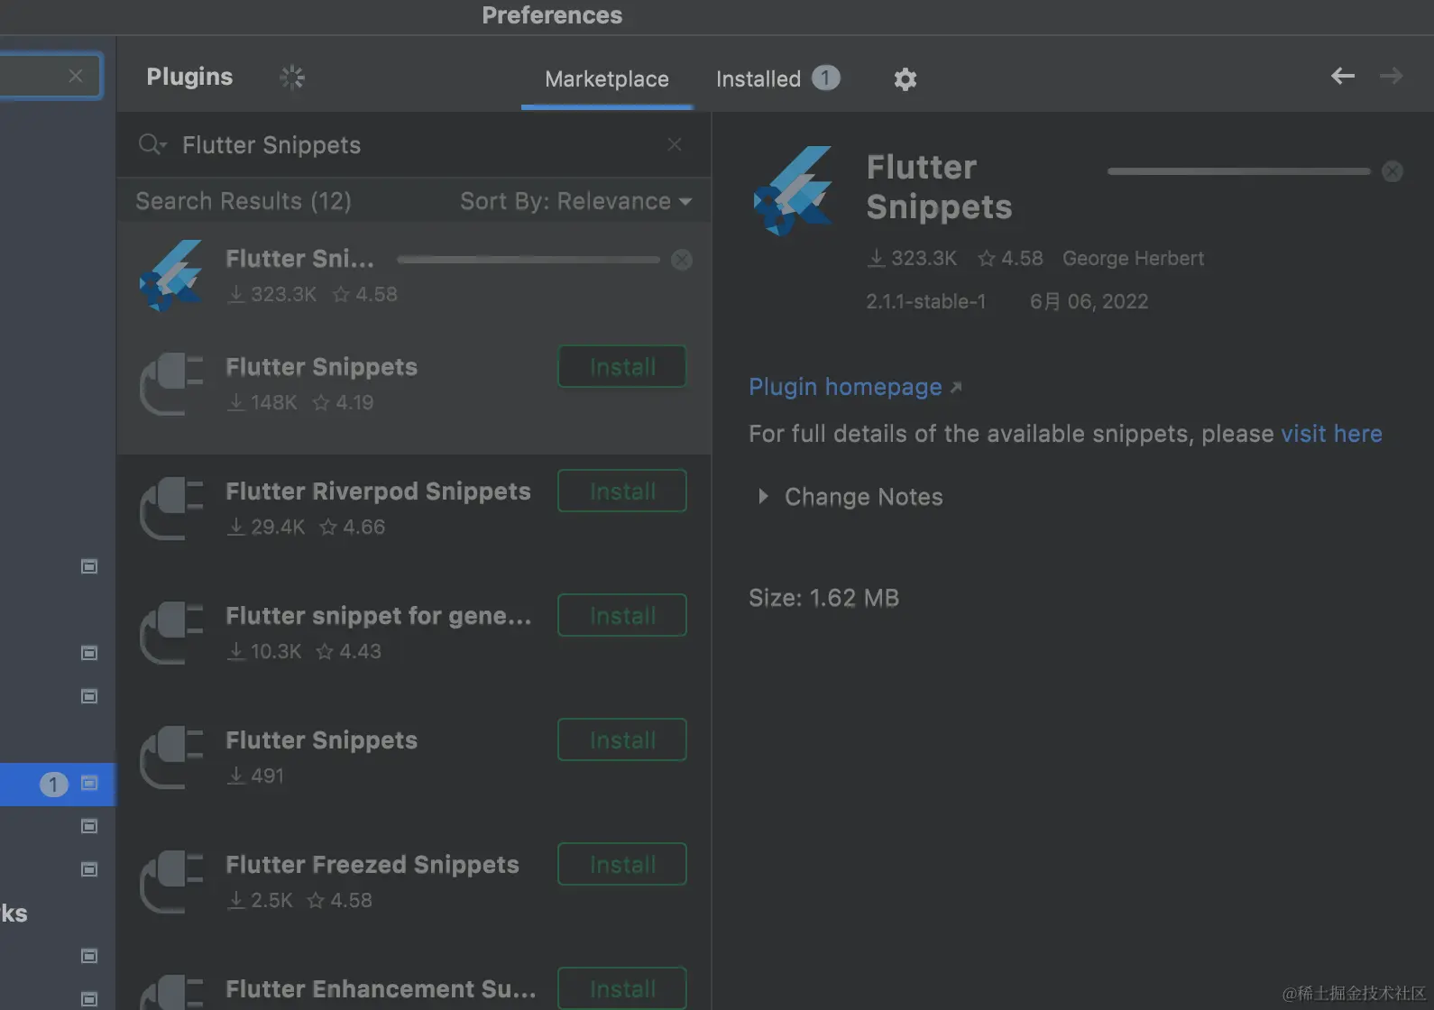Image resolution: width=1434 pixels, height=1010 pixels.
Task: Select the Flutter Riverpod Snippets title
Action: coord(378,491)
